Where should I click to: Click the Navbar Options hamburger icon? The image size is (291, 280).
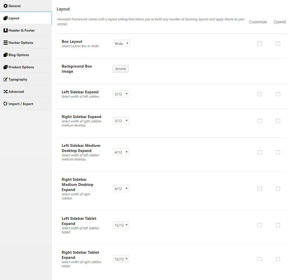point(6,43)
